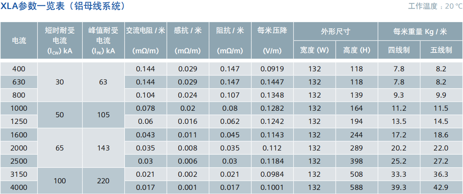Click the 交流电阻 / 米 header
The height and width of the screenshot is (194, 463).
(x=145, y=31)
